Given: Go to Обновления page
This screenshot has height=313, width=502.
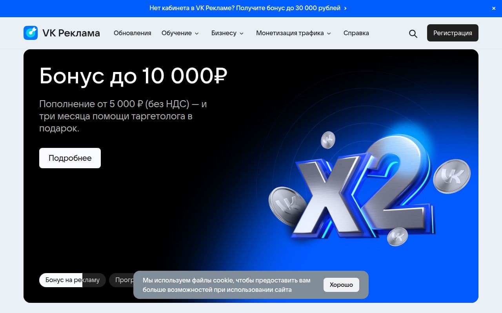Looking at the screenshot, I should pos(133,33).
